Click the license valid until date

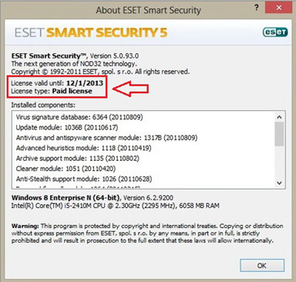point(85,83)
